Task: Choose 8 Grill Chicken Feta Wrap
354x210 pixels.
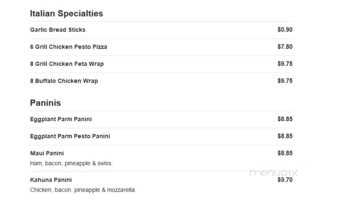Action: click(x=67, y=64)
